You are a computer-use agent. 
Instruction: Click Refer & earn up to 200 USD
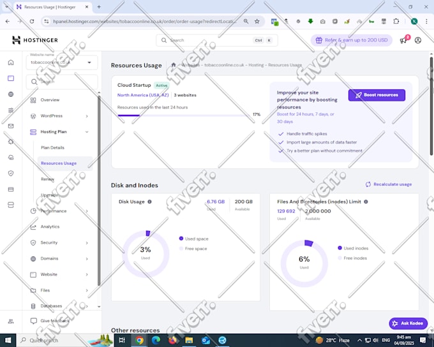point(352,40)
